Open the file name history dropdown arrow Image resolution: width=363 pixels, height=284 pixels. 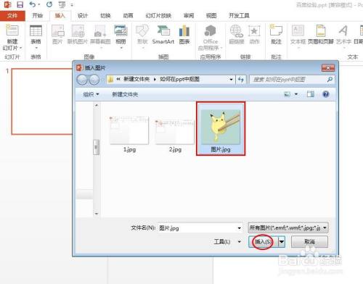(239, 228)
